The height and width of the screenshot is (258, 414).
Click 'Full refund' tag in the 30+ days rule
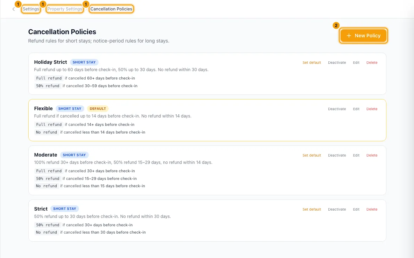point(49,171)
